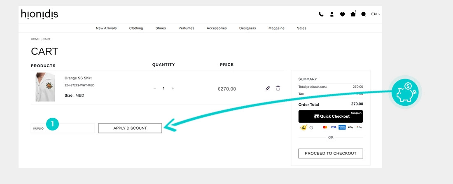Click the product SKU 224-37273-WHT-MED
This screenshot has height=184, width=453.
click(79, 86)
